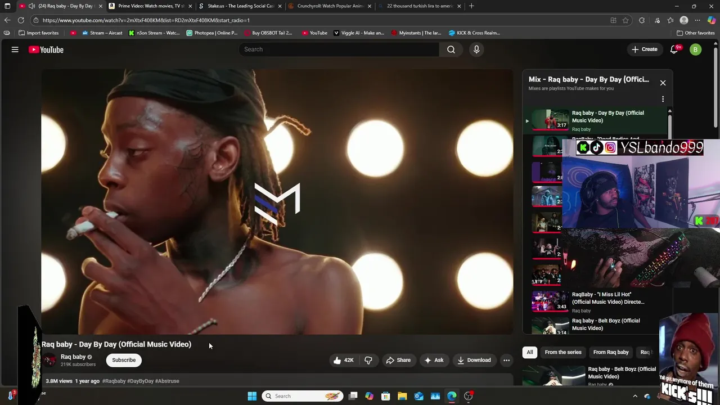Open the Stream – Aircast bookmark
720x405 pixels.
click(x=102, y=33)
